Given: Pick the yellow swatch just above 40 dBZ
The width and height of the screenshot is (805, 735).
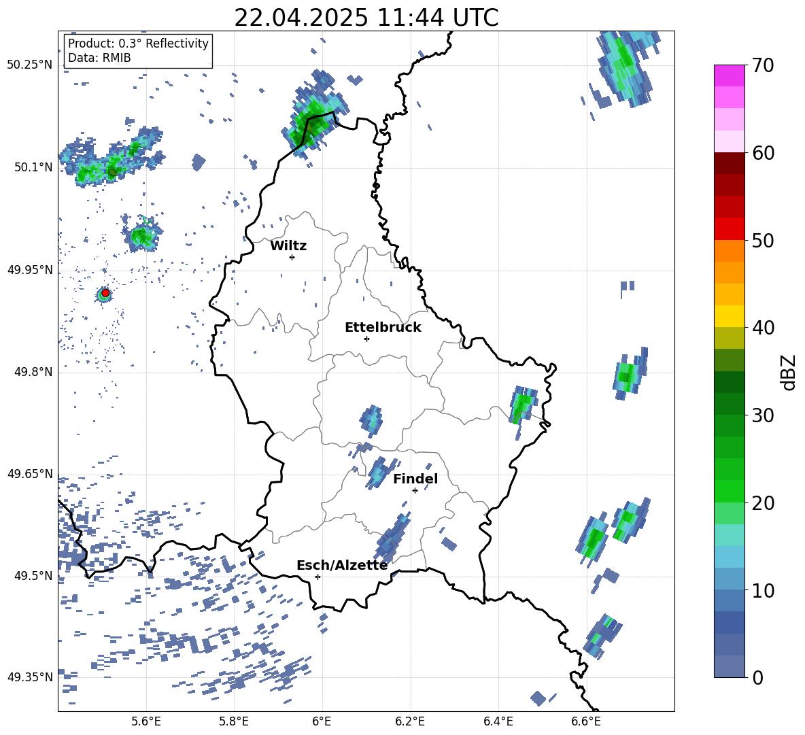Looking at the screenshot, I should click(x=729, y=316).
